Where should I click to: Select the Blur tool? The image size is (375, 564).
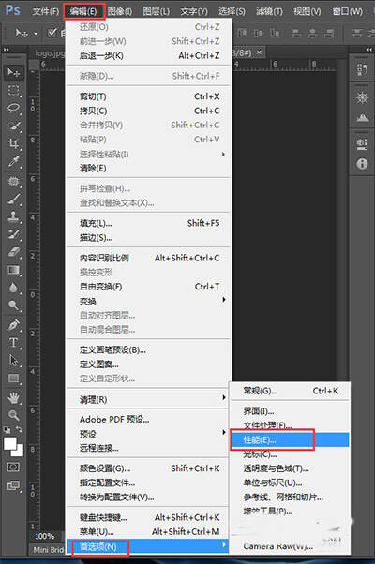pos(13,288)
